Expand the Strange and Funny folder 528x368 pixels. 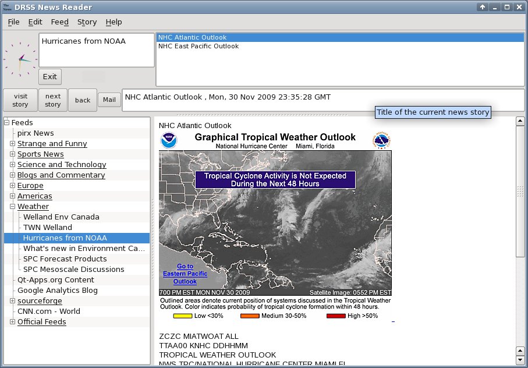click(12, 143)
